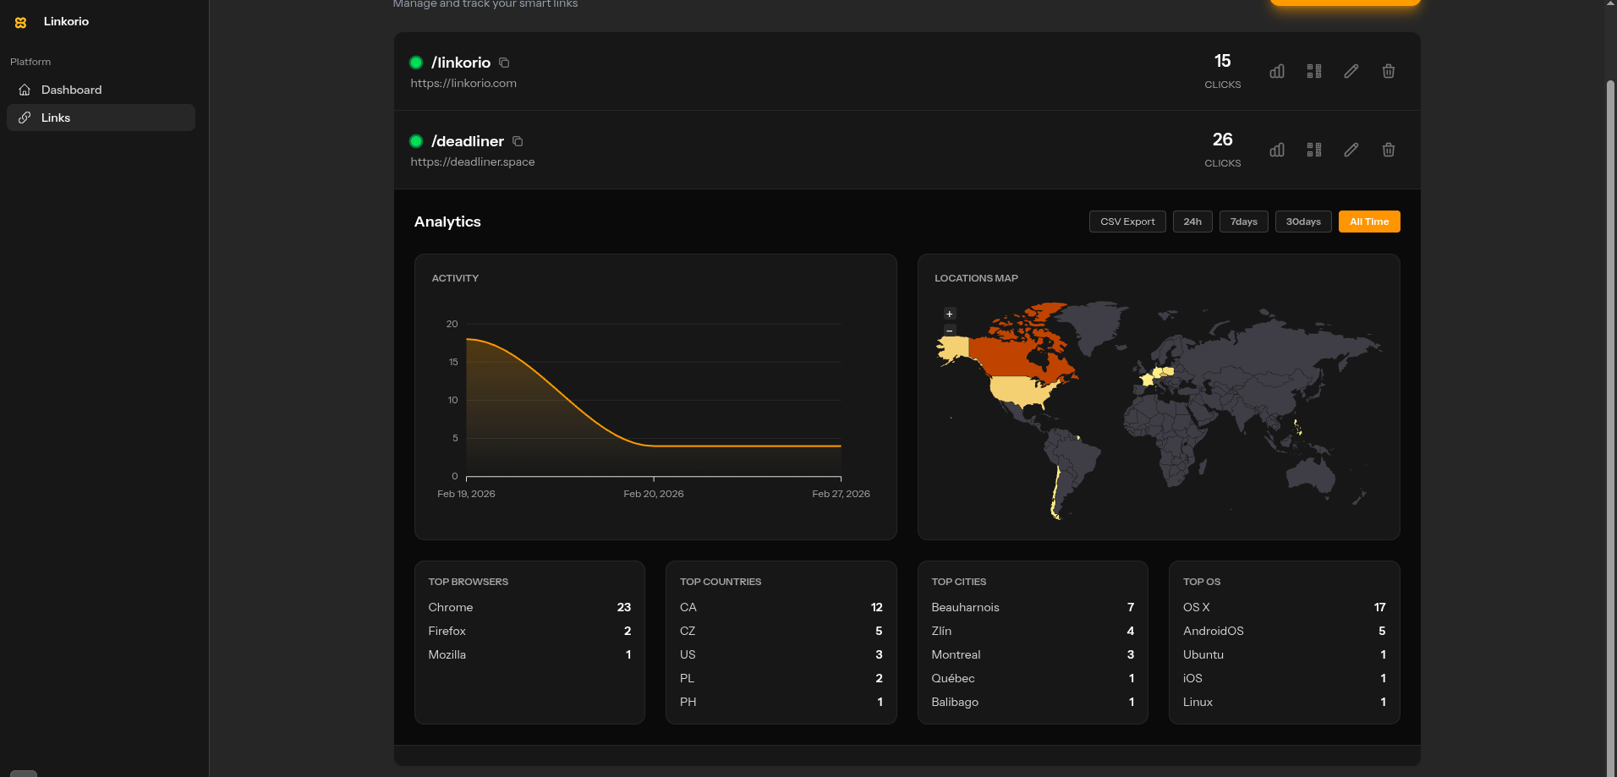Filter analytics to 30days
Screen dimensions: 1617x777
1303,222
